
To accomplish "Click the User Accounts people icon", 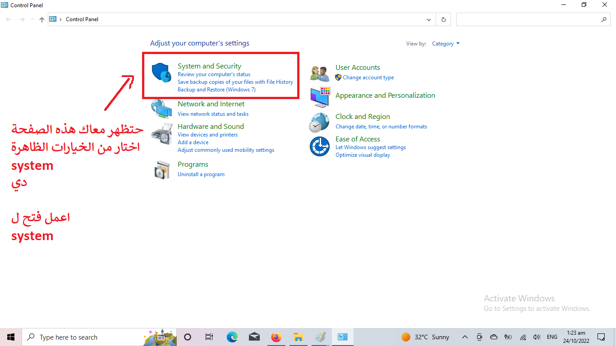I will pos(320,73).
